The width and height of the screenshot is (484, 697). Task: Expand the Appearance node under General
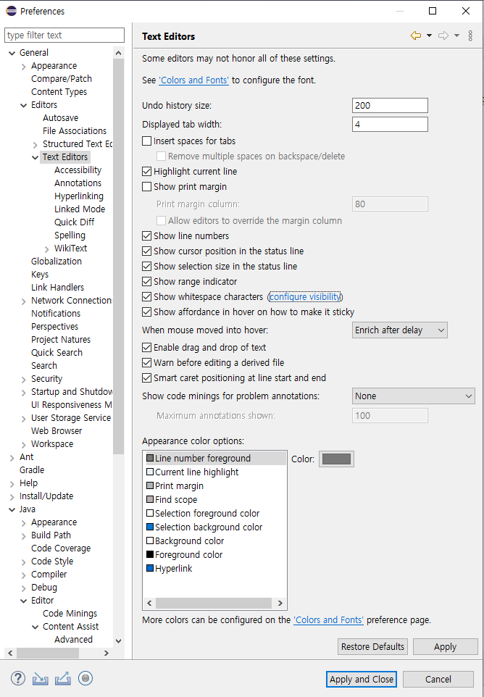pos(24,66)
